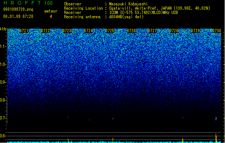225x143 pixels.
Task: Click the 0.7 kHz axis label
Action: pyautogui.click(x=3, y=118)
